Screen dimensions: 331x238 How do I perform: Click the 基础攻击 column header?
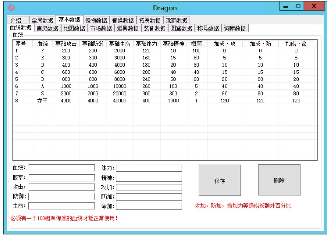click(66, 44)
